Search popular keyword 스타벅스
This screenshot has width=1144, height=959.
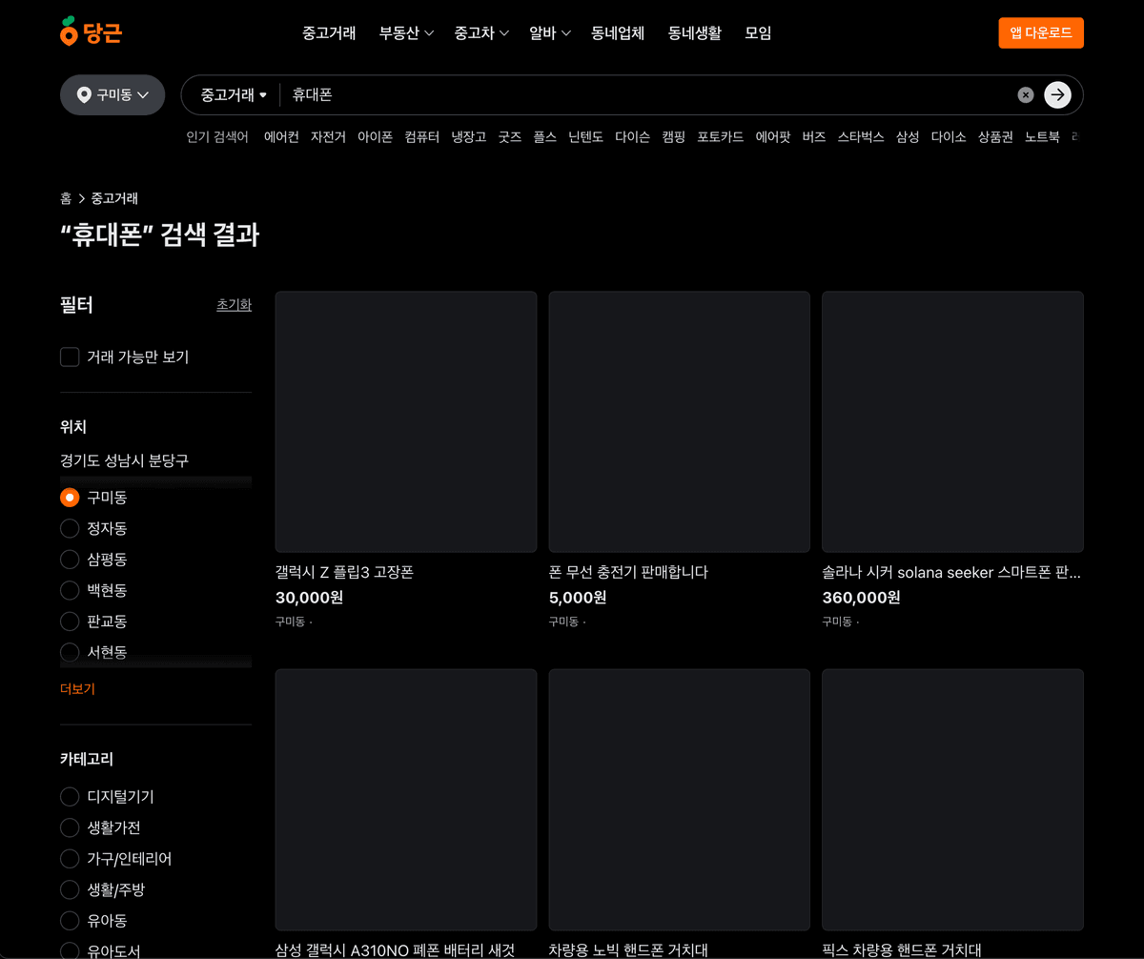tap(861, 137)
